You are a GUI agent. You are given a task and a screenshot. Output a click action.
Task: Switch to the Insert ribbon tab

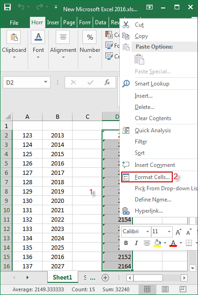53,22
